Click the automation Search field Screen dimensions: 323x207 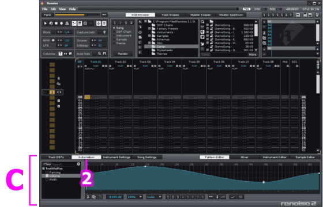point(64,164)
